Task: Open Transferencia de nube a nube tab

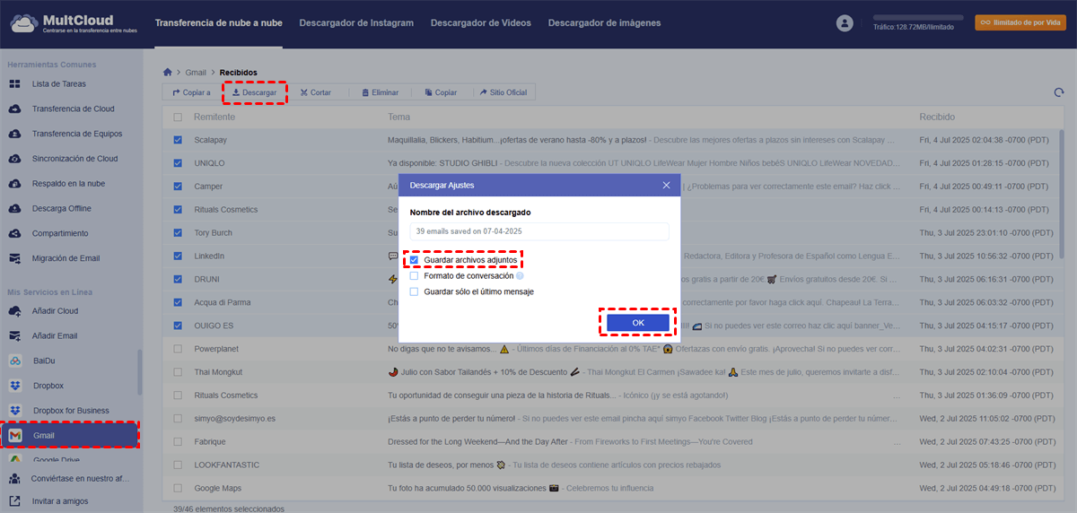Action: [x=218, y=23]
